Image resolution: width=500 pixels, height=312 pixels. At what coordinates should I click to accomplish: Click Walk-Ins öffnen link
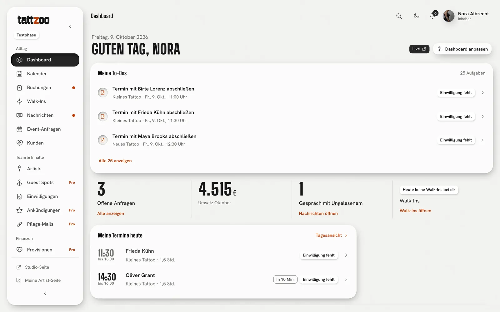(x=415, y=211)
